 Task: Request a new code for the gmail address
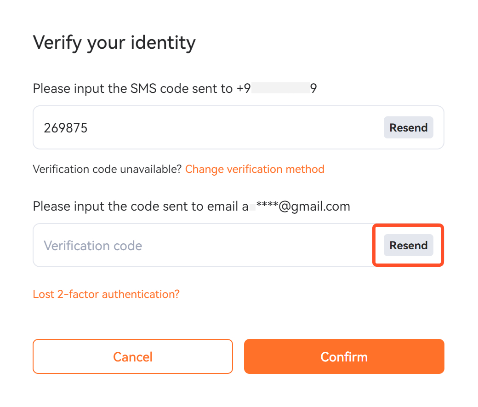tap(408, 246)
